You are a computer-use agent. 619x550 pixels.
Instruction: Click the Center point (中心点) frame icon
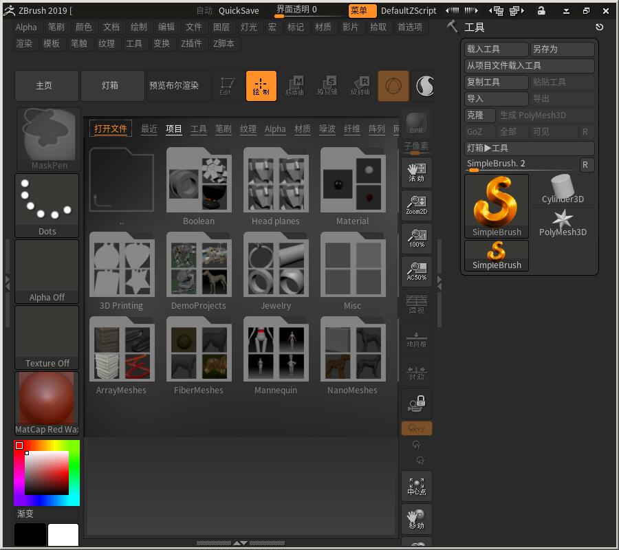click(417, 486)
